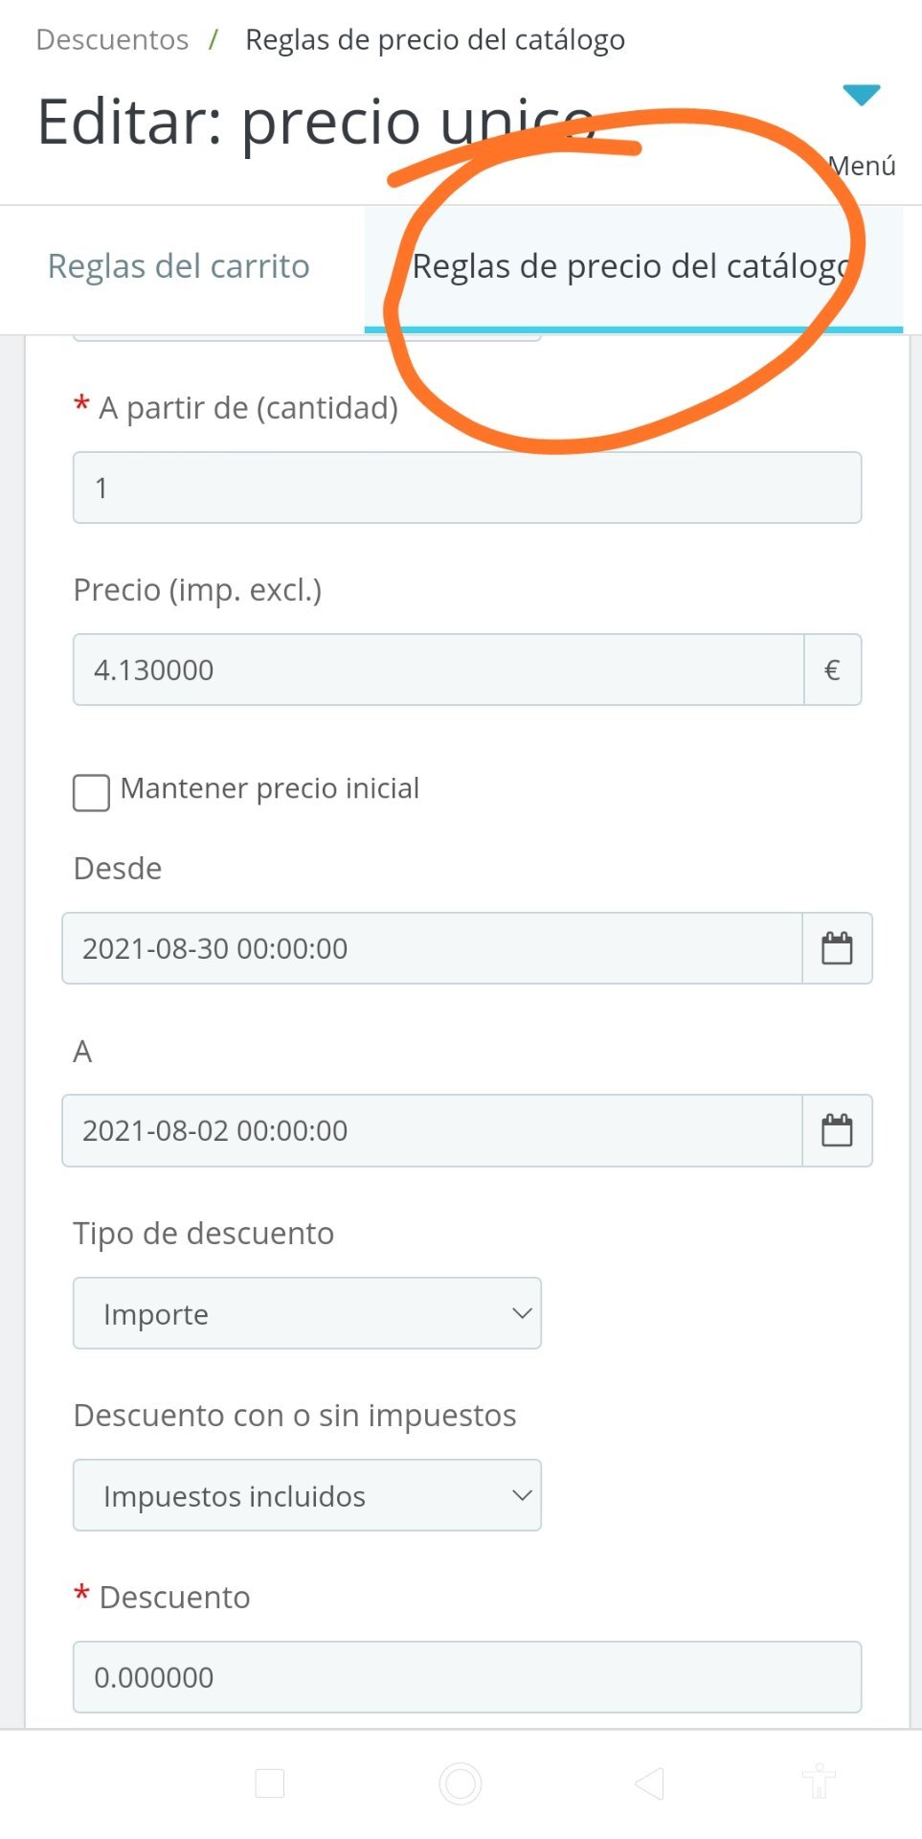
Task: Switch to Reglas del carrito tab
Action: pos(179,266)
